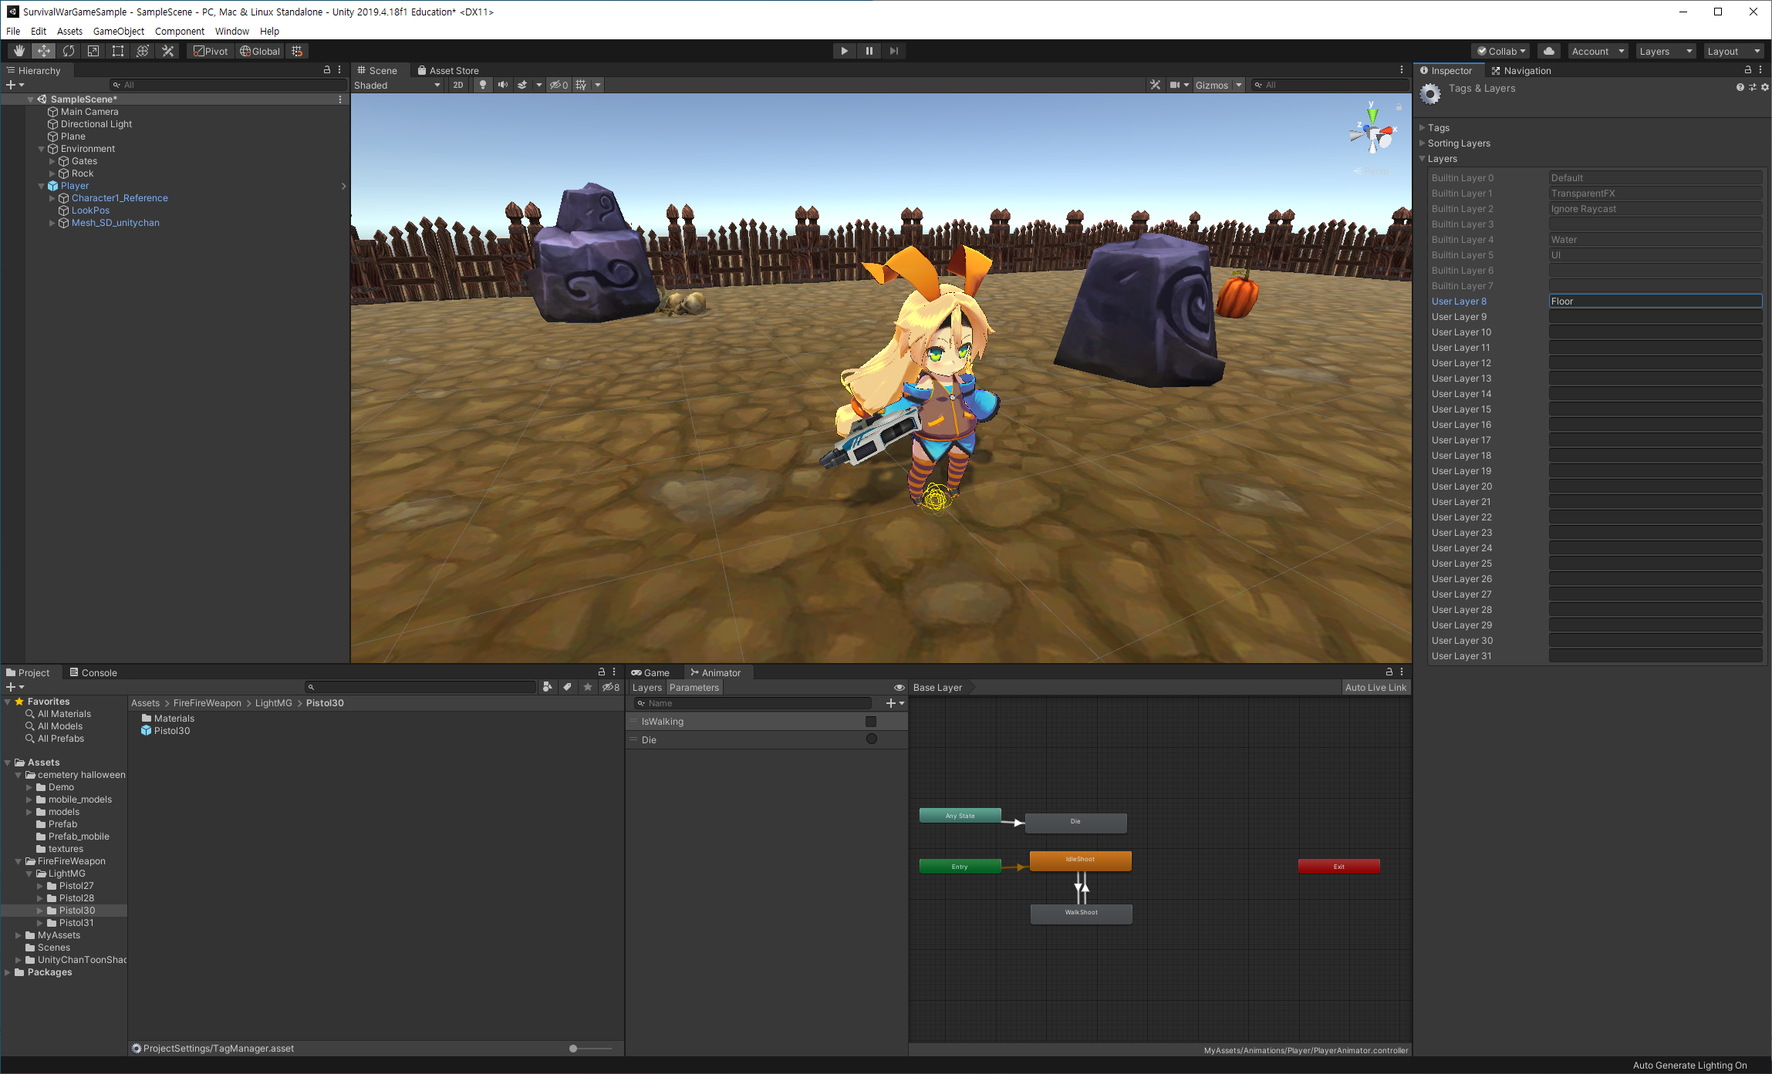Toggle scene lighting bulb icon
The height and width of the screenshot is (1074, 1772).
pos(482,85)
